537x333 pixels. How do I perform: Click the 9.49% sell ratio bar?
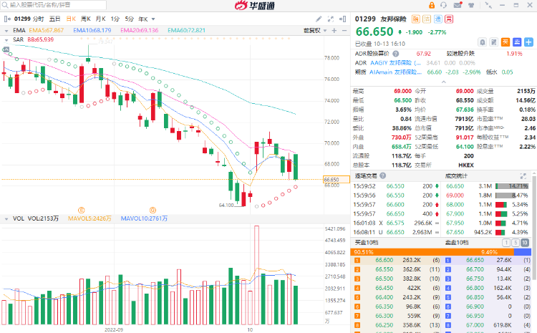523,252
